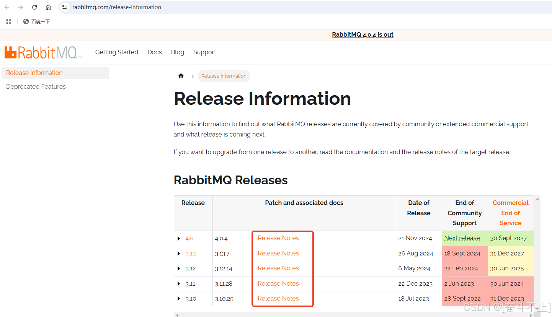Click the table's vertical scrollbar up arrow
The width and height of the screenshot is (552, 317).
tap(537, 199)
